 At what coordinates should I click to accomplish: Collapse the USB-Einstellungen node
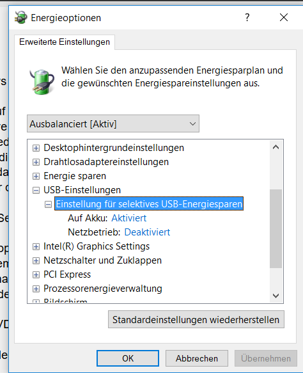(x=36, y=190)
